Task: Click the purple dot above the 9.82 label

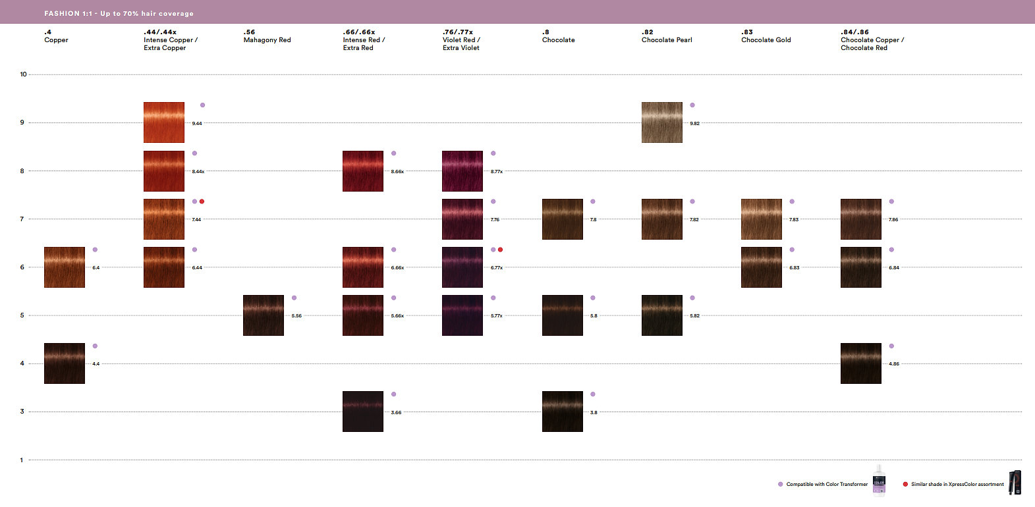Action: [692, 105]
